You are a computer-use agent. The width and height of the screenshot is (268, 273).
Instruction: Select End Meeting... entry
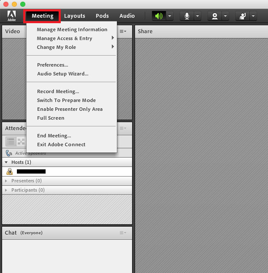[72, 136]
